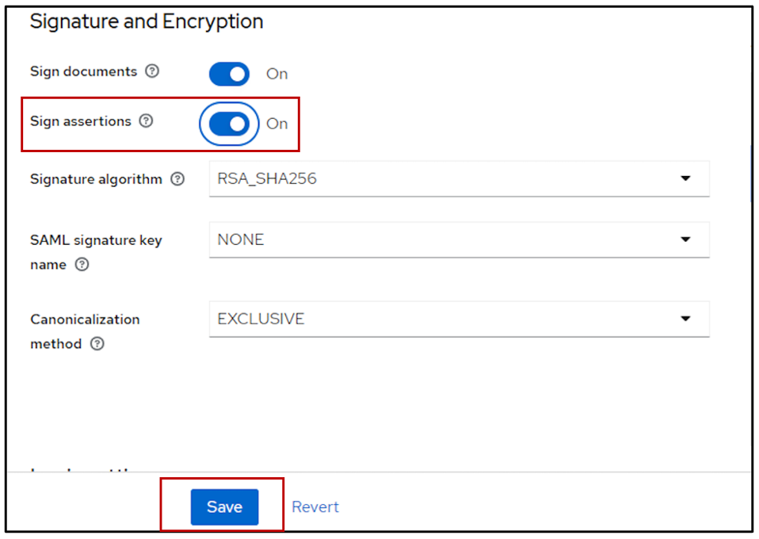Expand Canonicalization method dropdown arrow
This screenshot has width=759, height=539.
685,319
